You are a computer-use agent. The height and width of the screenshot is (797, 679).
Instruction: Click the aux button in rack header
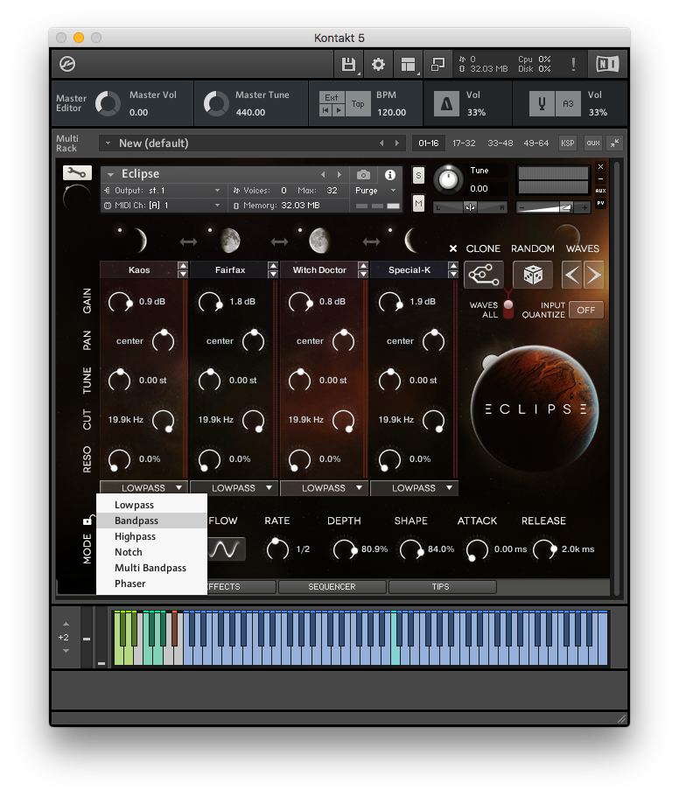click(593, 143)
